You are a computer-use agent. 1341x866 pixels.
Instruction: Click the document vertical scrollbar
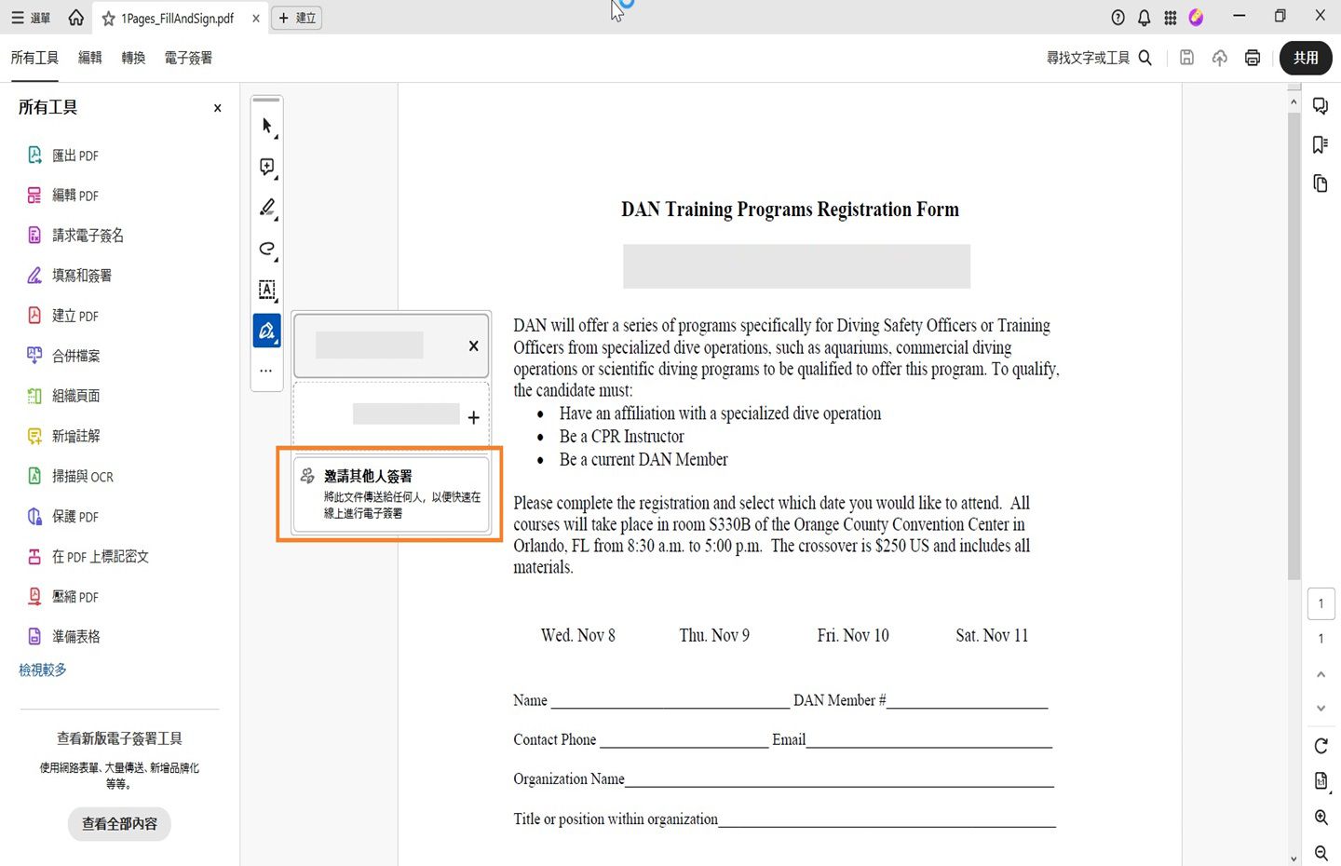point(1294,345)
